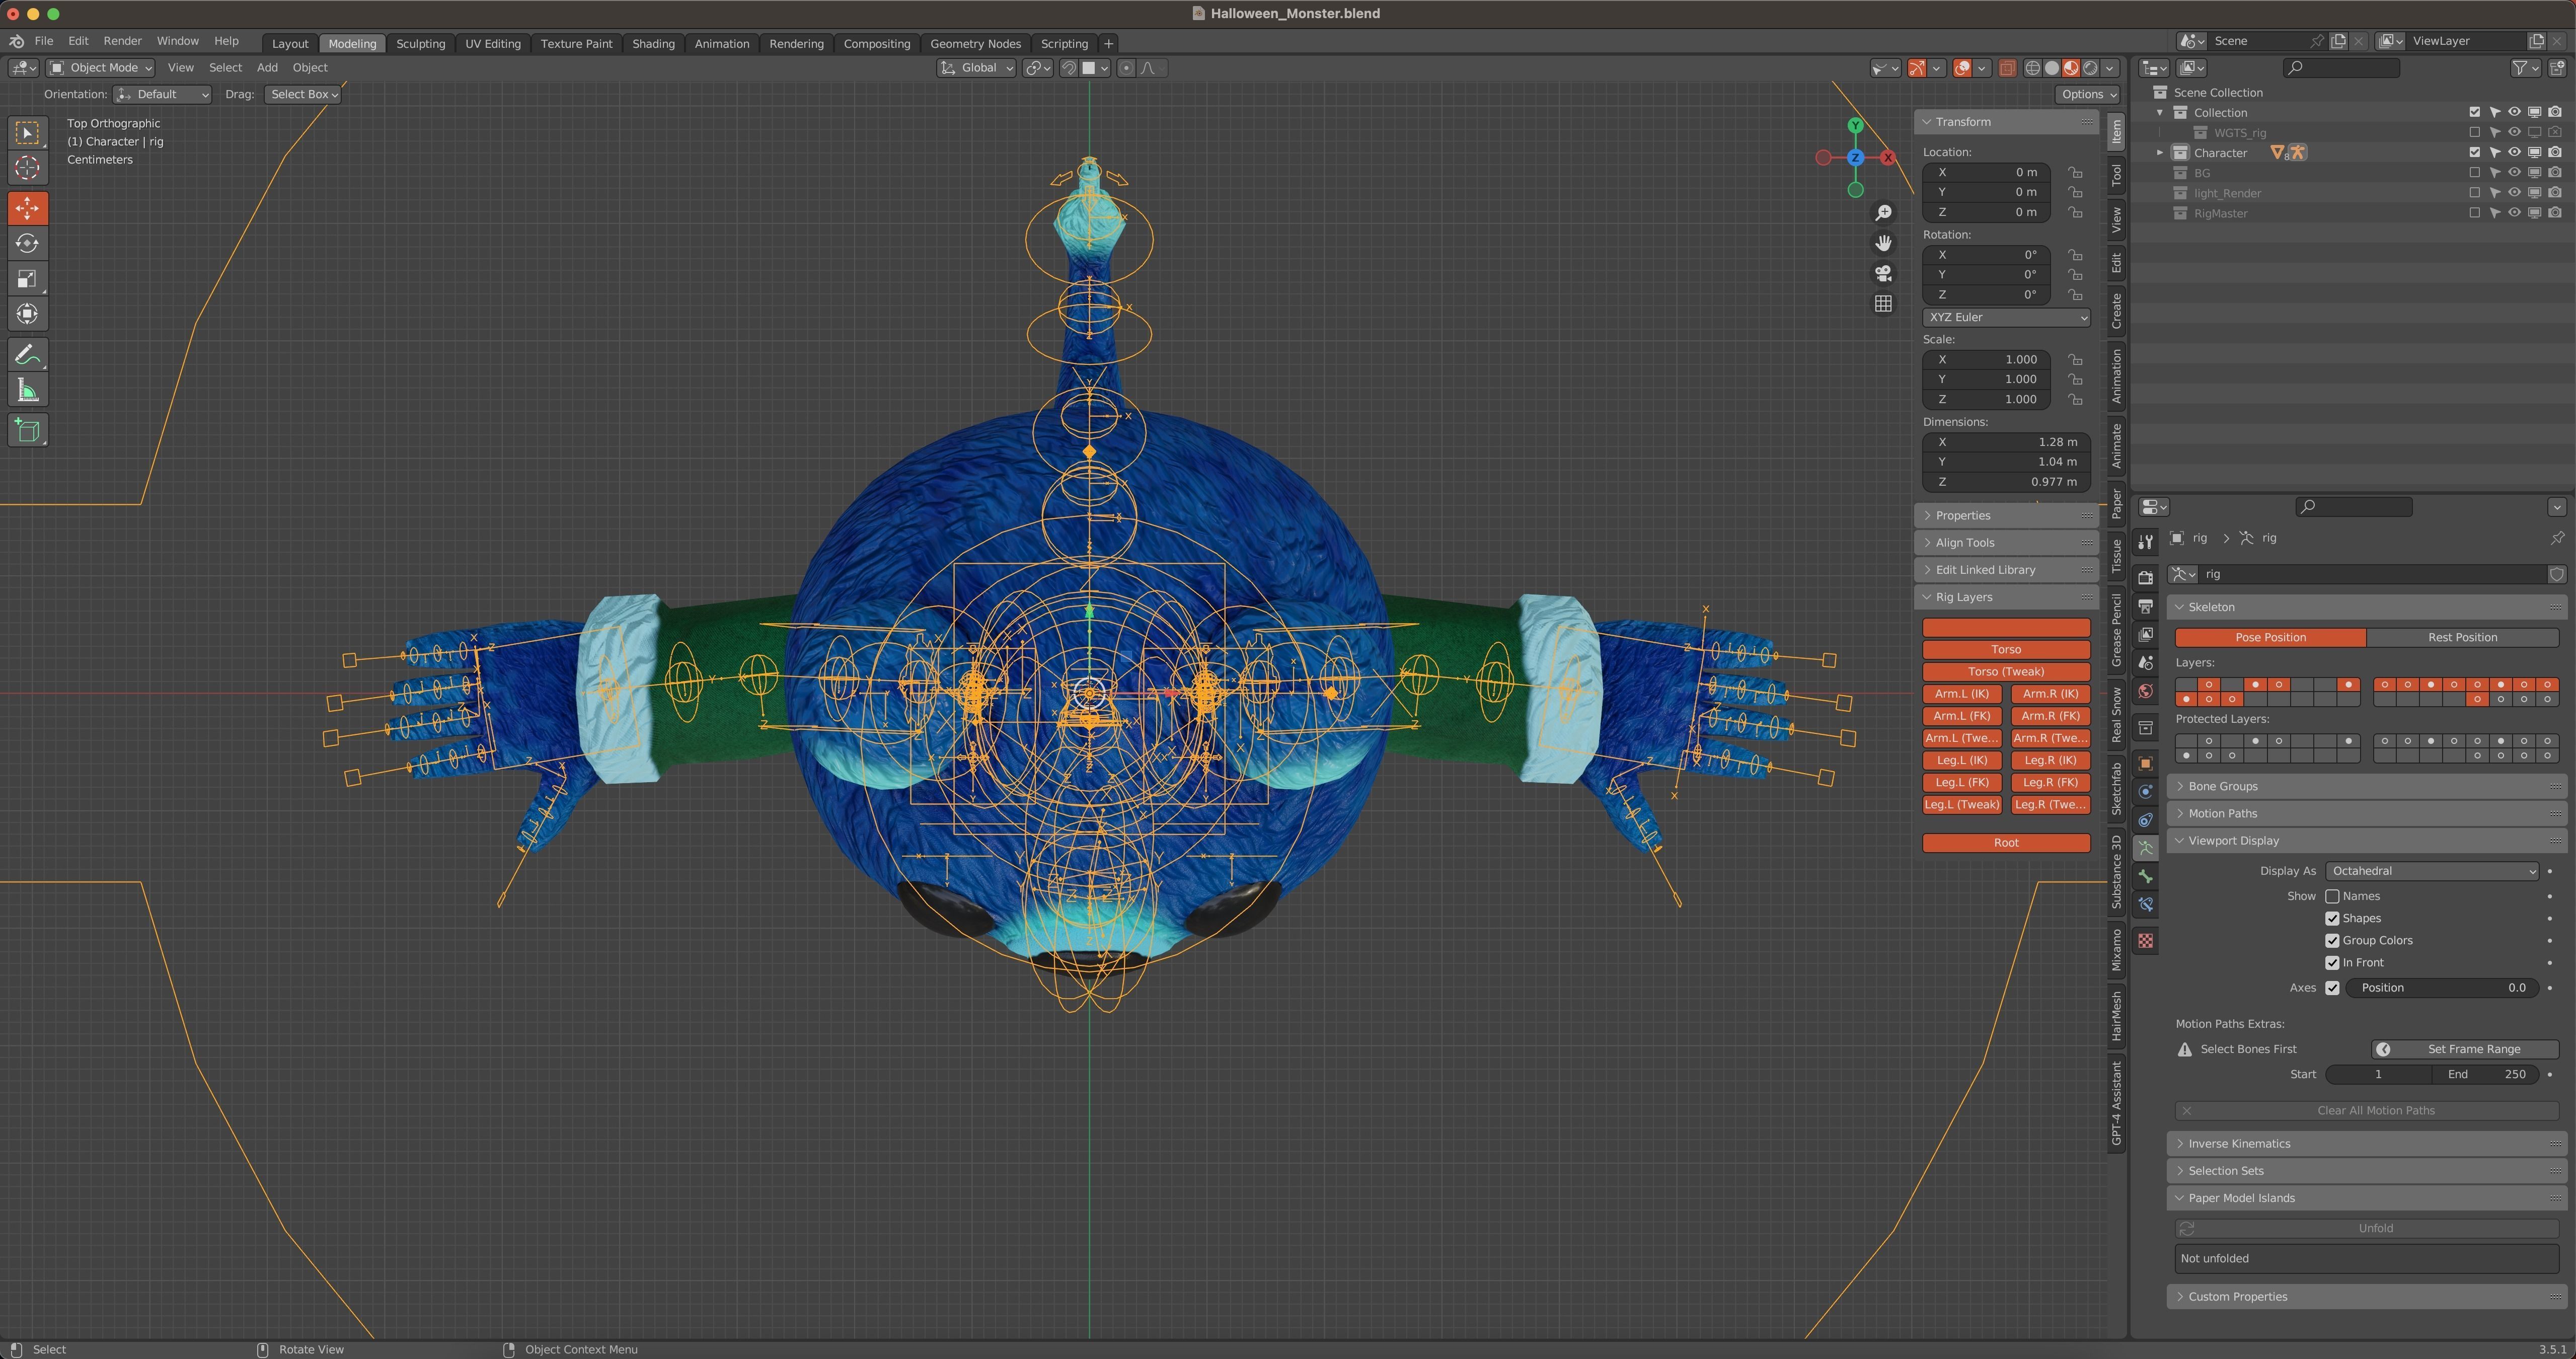Select the Measure tool
The height and width of the screenshot is (1359, 2576).
point(27,391)
